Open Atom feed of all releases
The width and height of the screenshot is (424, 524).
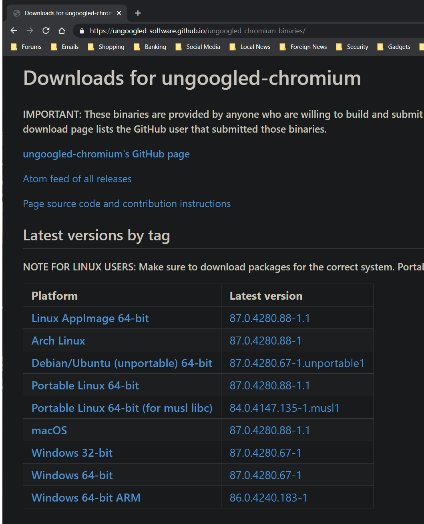[x=77, y=179]
